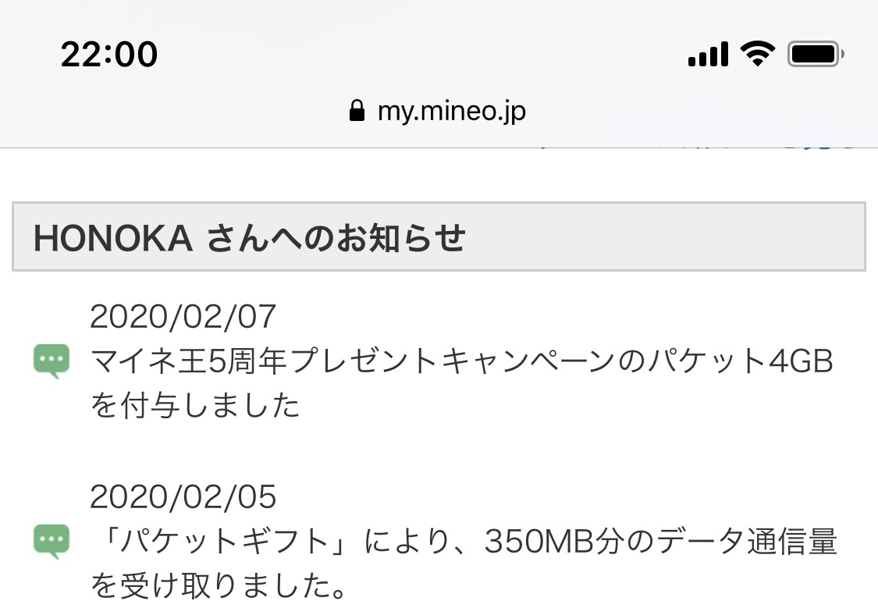Select the 2020/02/05 date label
The height and width of the screenshot is (615, 878).
(x=183, y=496)
